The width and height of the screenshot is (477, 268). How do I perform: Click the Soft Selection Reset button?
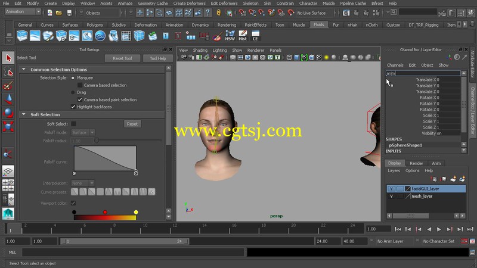coord(132,124)
